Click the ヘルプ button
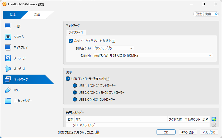 click(209, 132)
